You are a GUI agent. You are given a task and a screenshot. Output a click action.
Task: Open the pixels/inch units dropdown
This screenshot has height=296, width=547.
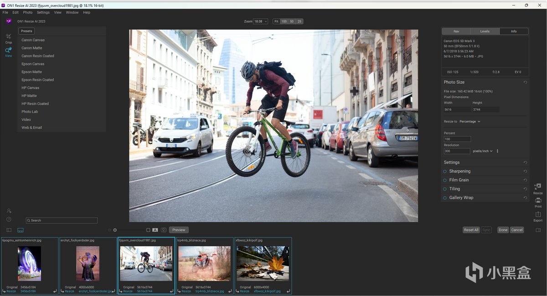pyautogui.click(x=483, y=151)
